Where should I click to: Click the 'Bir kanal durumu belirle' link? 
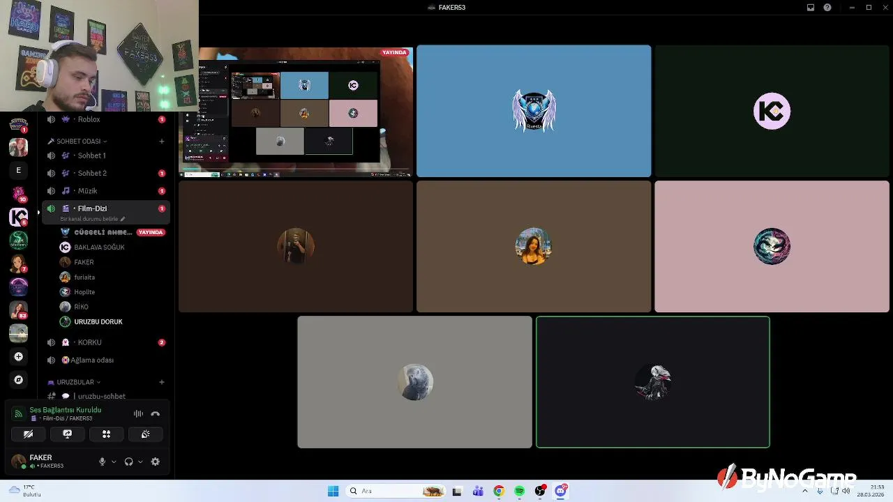pyautogui.click(x=89, y=219)
